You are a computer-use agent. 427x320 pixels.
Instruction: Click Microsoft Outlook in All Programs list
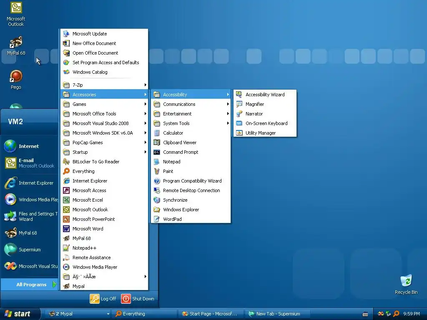coord(104,210)
